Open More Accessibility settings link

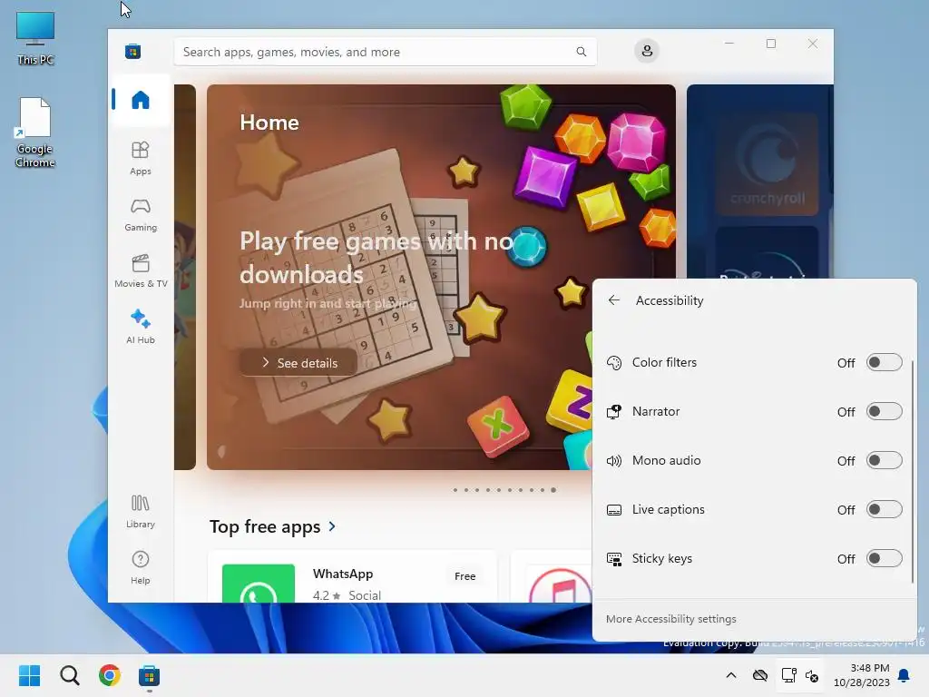pyautogui.click(x=671, y=619)
